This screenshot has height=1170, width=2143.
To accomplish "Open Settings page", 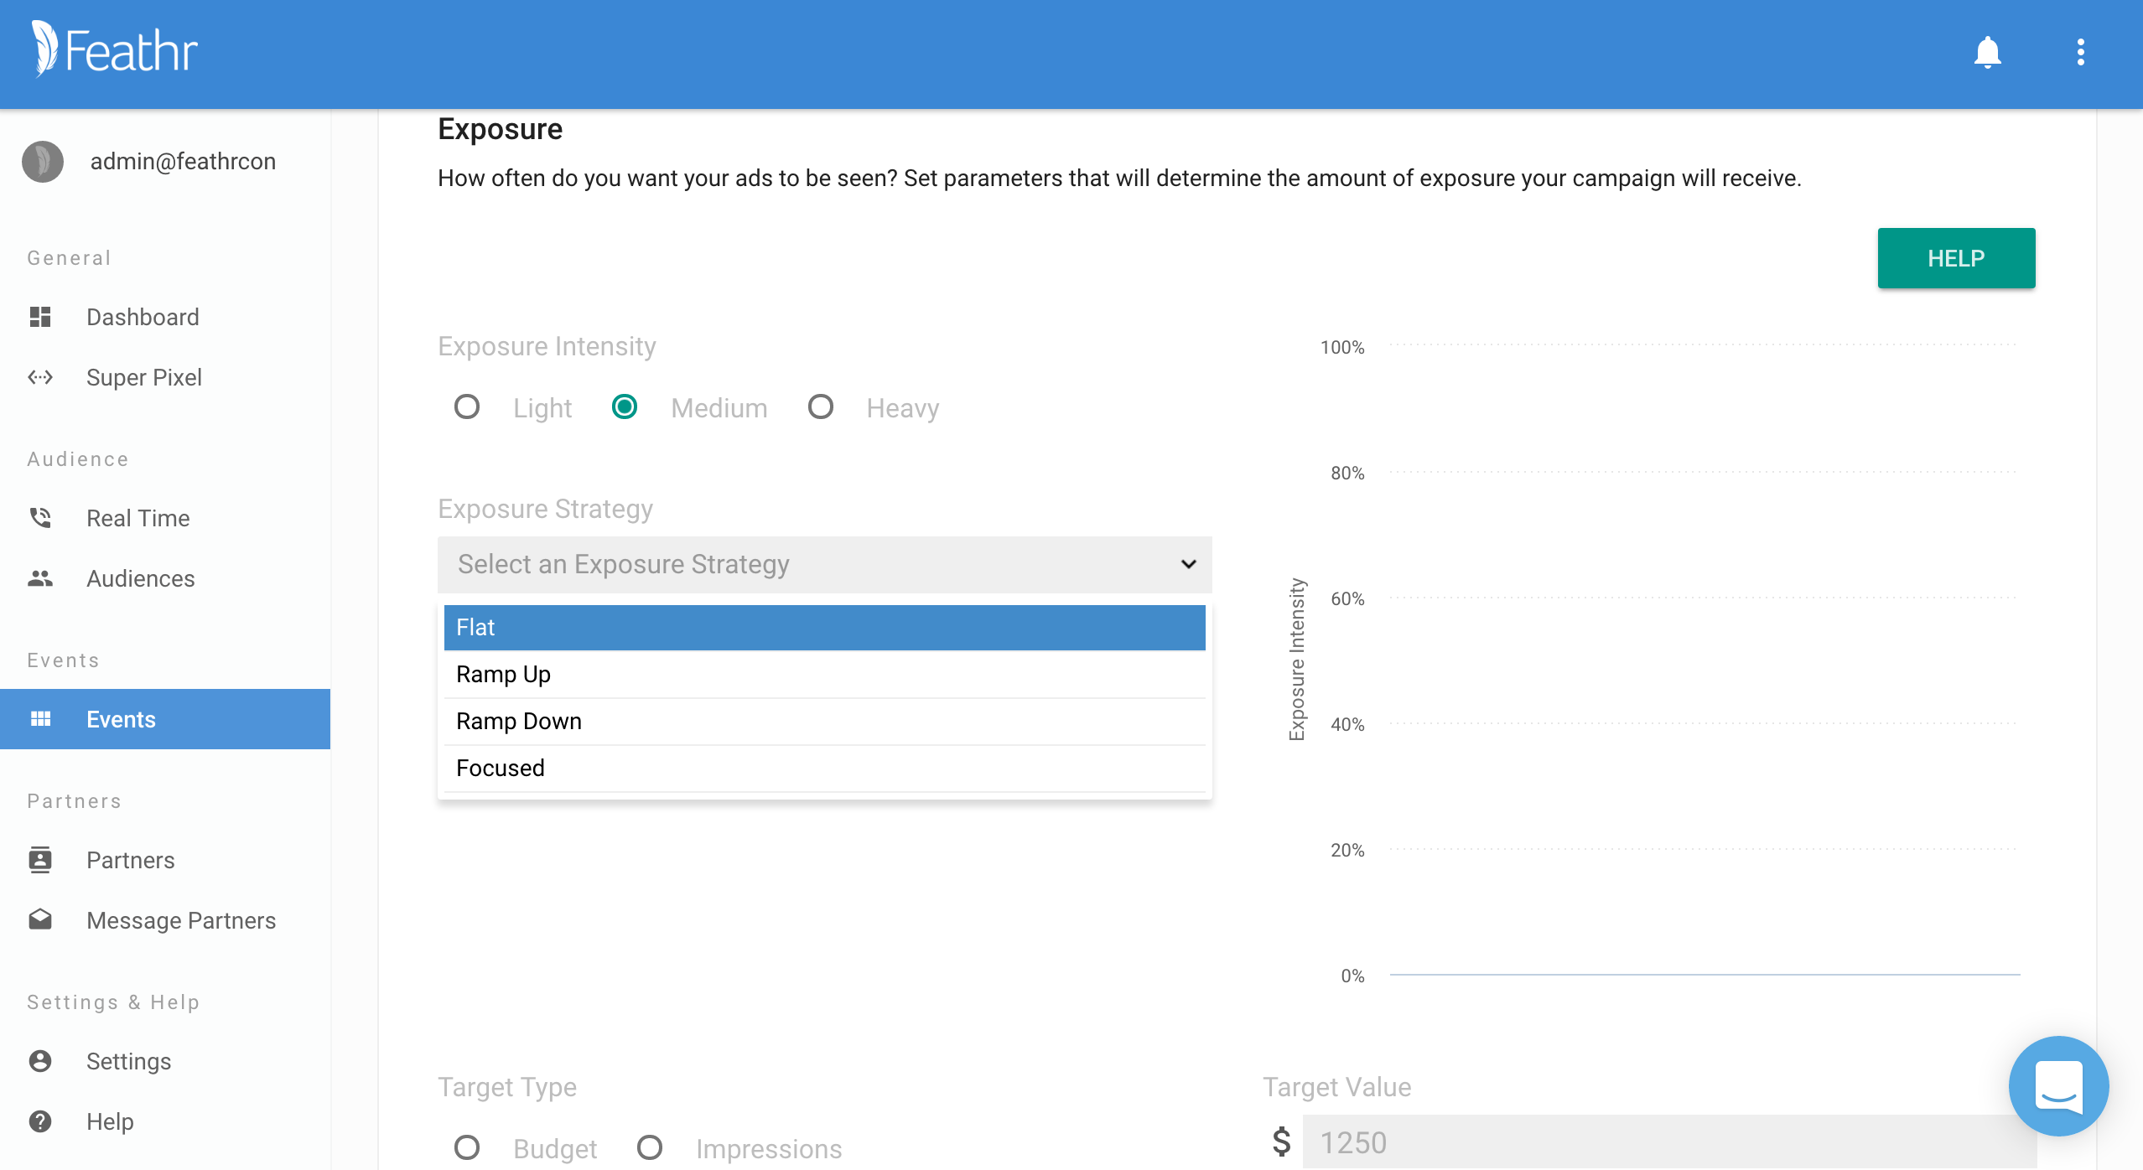I will [165, 1061].
